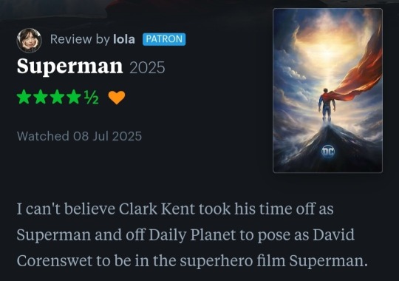Click the words Daily Planet in the review
399x281 pixels.
click(x=192, y=235)
